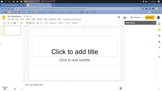This screenshot has height=91, width=162.
Task: Open zoom level dropdown arrow
Action: pos(24,23)
